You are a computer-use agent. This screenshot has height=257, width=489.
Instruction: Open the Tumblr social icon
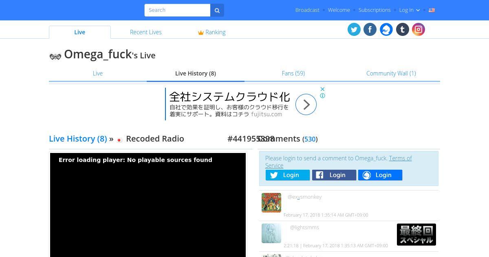pos(403,29)
